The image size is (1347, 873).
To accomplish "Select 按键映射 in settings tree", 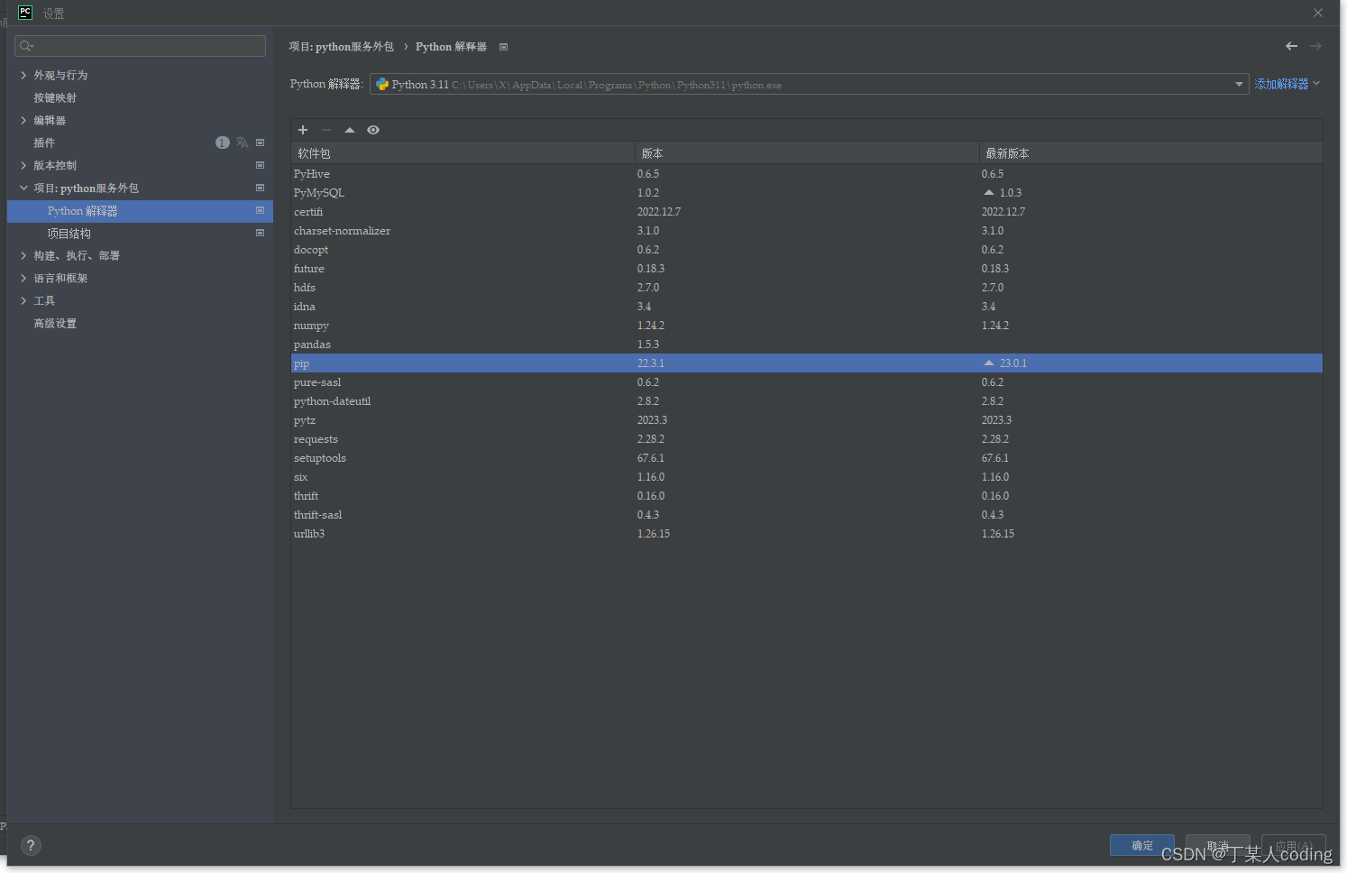I will pyautogui.click(x=55, y=97).
